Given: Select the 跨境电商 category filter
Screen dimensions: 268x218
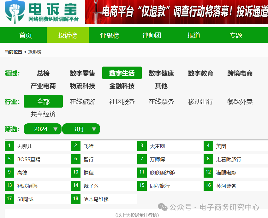Looking at the screenshot, I should coord(240,73).
